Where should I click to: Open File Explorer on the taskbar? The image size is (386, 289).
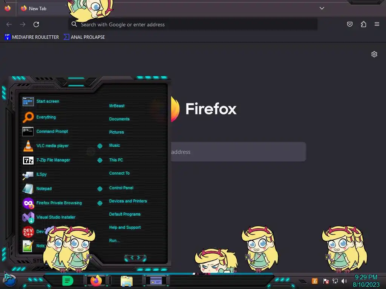point(127,281)
